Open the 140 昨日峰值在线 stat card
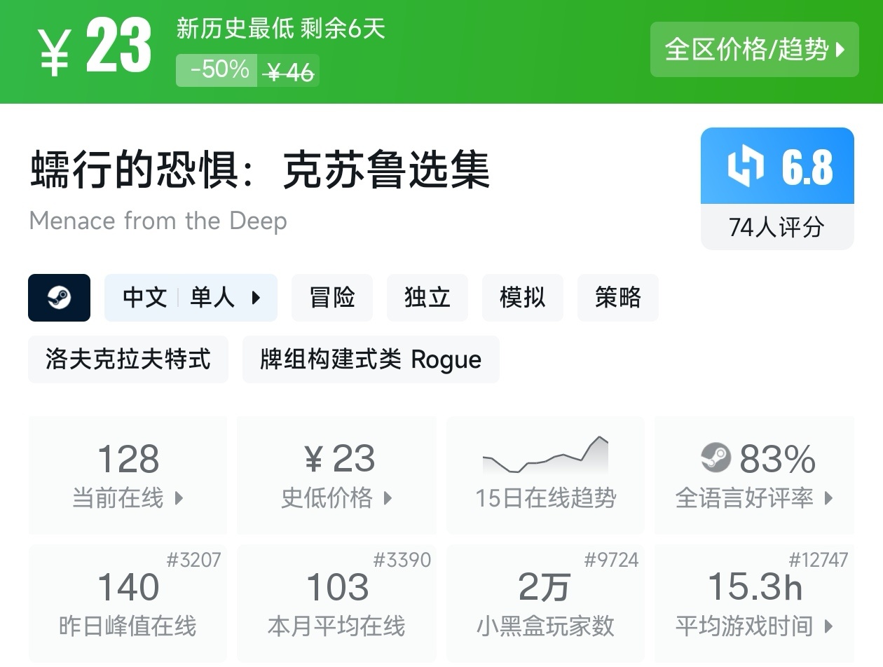This screenshot has width=883, height=667. tap(128, 603)
